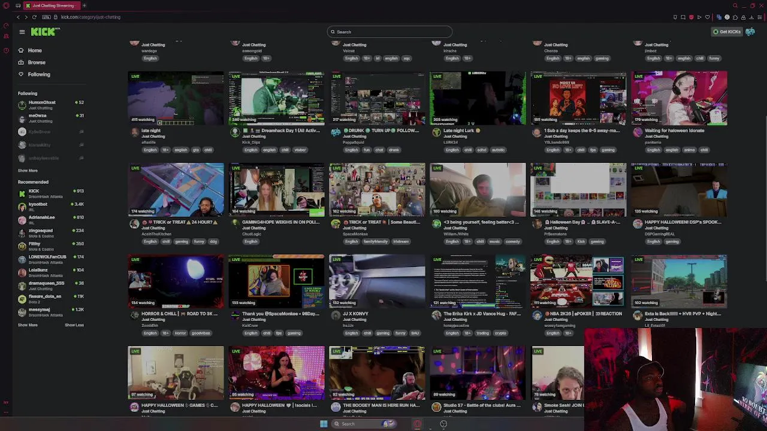This screenshot has height=431, width=767.
Task: Open HumxnGhxst in Following list
Action: coord(52,105)
